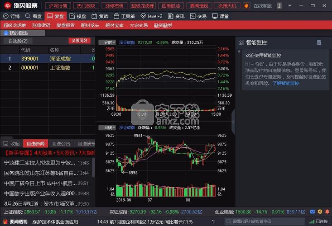Open 大宗交易 submenu item

(139, 25)
